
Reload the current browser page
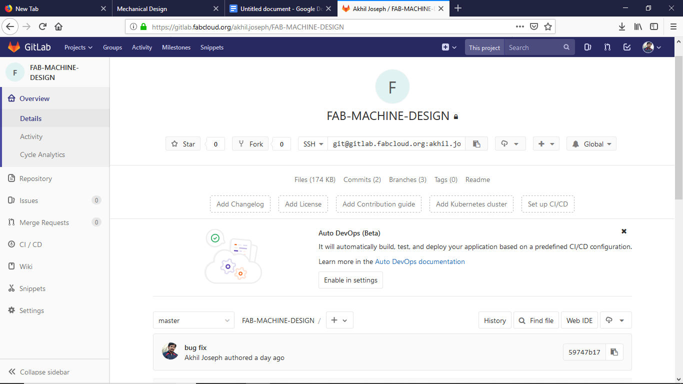point(42,26)
